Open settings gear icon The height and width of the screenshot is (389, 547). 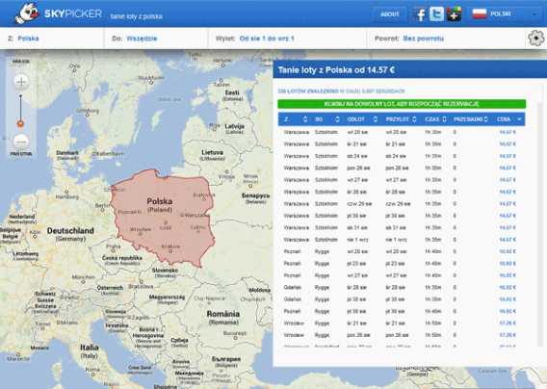536,38
